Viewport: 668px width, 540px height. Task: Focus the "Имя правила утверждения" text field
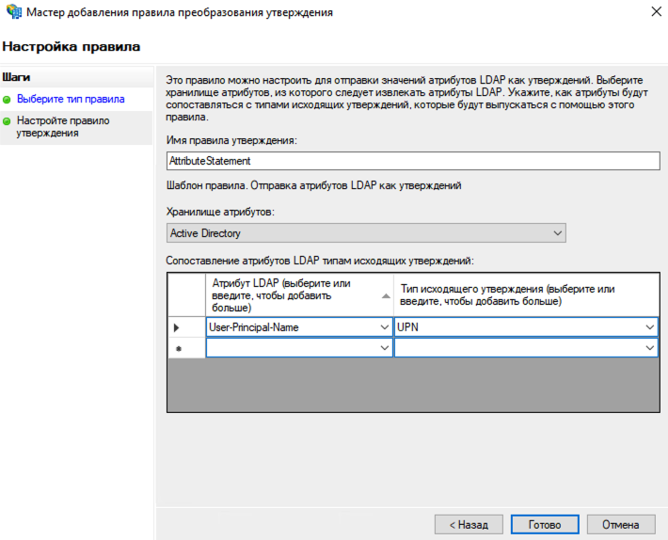click(412, 161)
